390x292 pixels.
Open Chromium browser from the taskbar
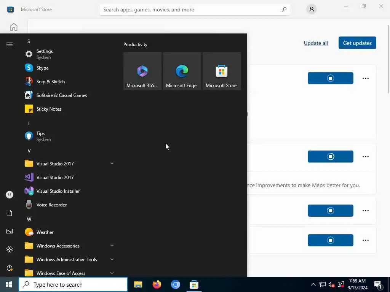175,284
